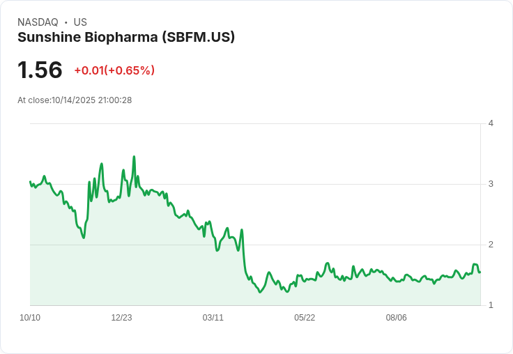
Task: Click the Sunshine Biopharma (SBFM.US) title
Action: coord(126,38)
